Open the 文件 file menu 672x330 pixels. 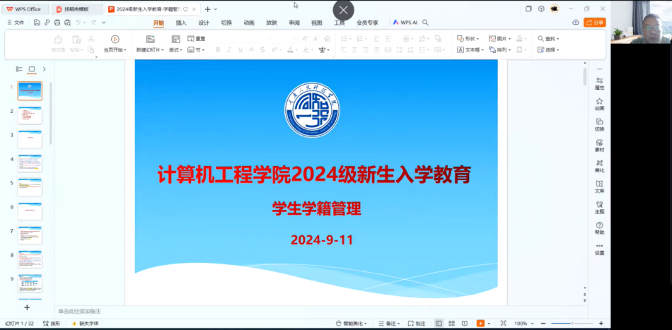(16, 22)
